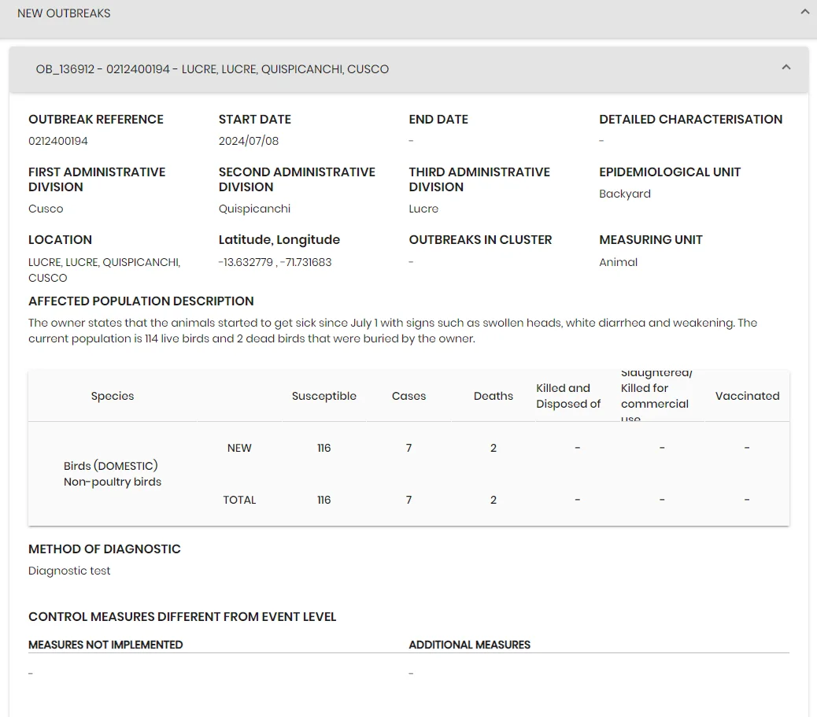Viewport: 817px width, 717px height.
Task: Click the Backyard epidemiological unit value
Action: coord(625,194)
